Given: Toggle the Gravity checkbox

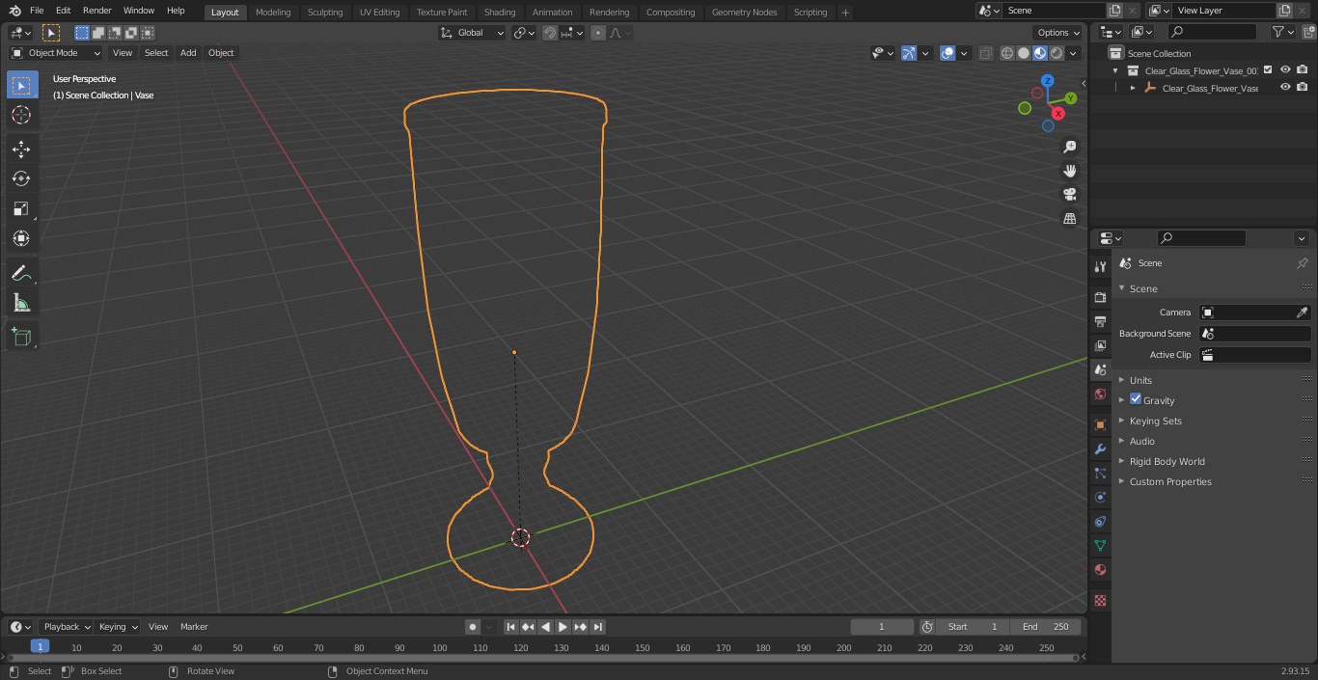Looking at the screenshot, I should 1136,399.
